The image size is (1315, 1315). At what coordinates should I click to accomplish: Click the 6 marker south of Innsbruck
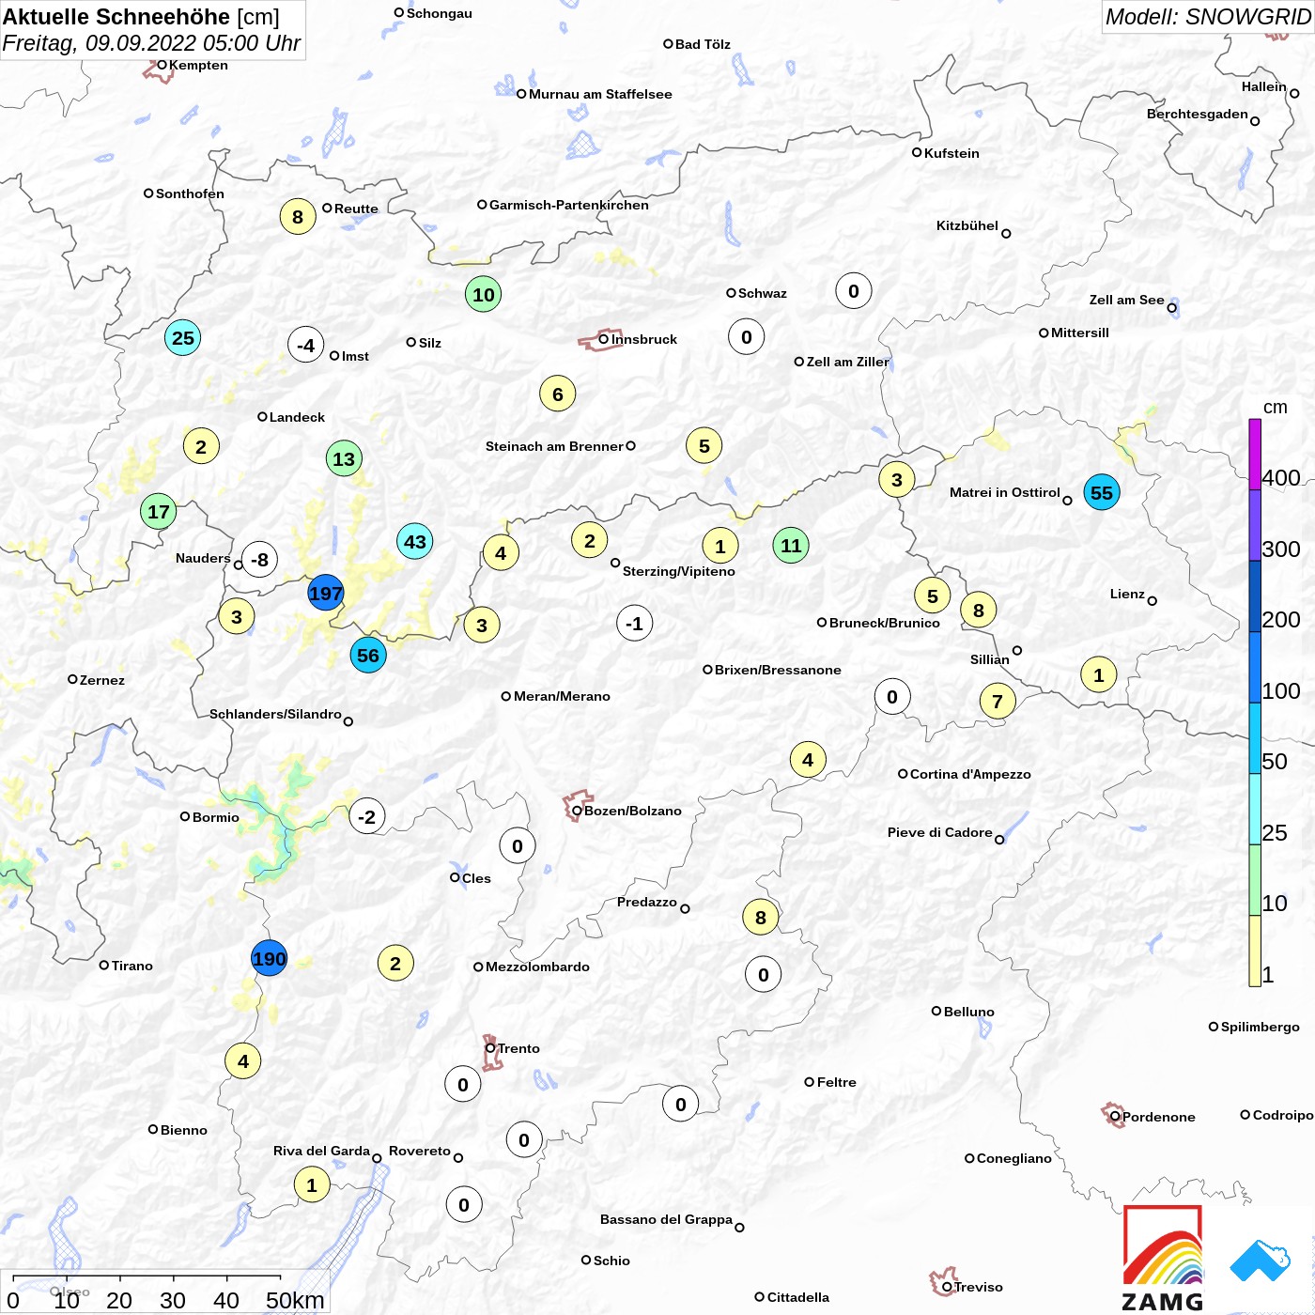click(x=558, y=394)
